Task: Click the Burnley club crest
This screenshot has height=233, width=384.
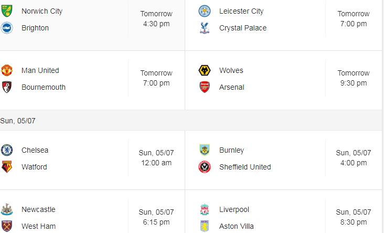Action: (205, 150)
